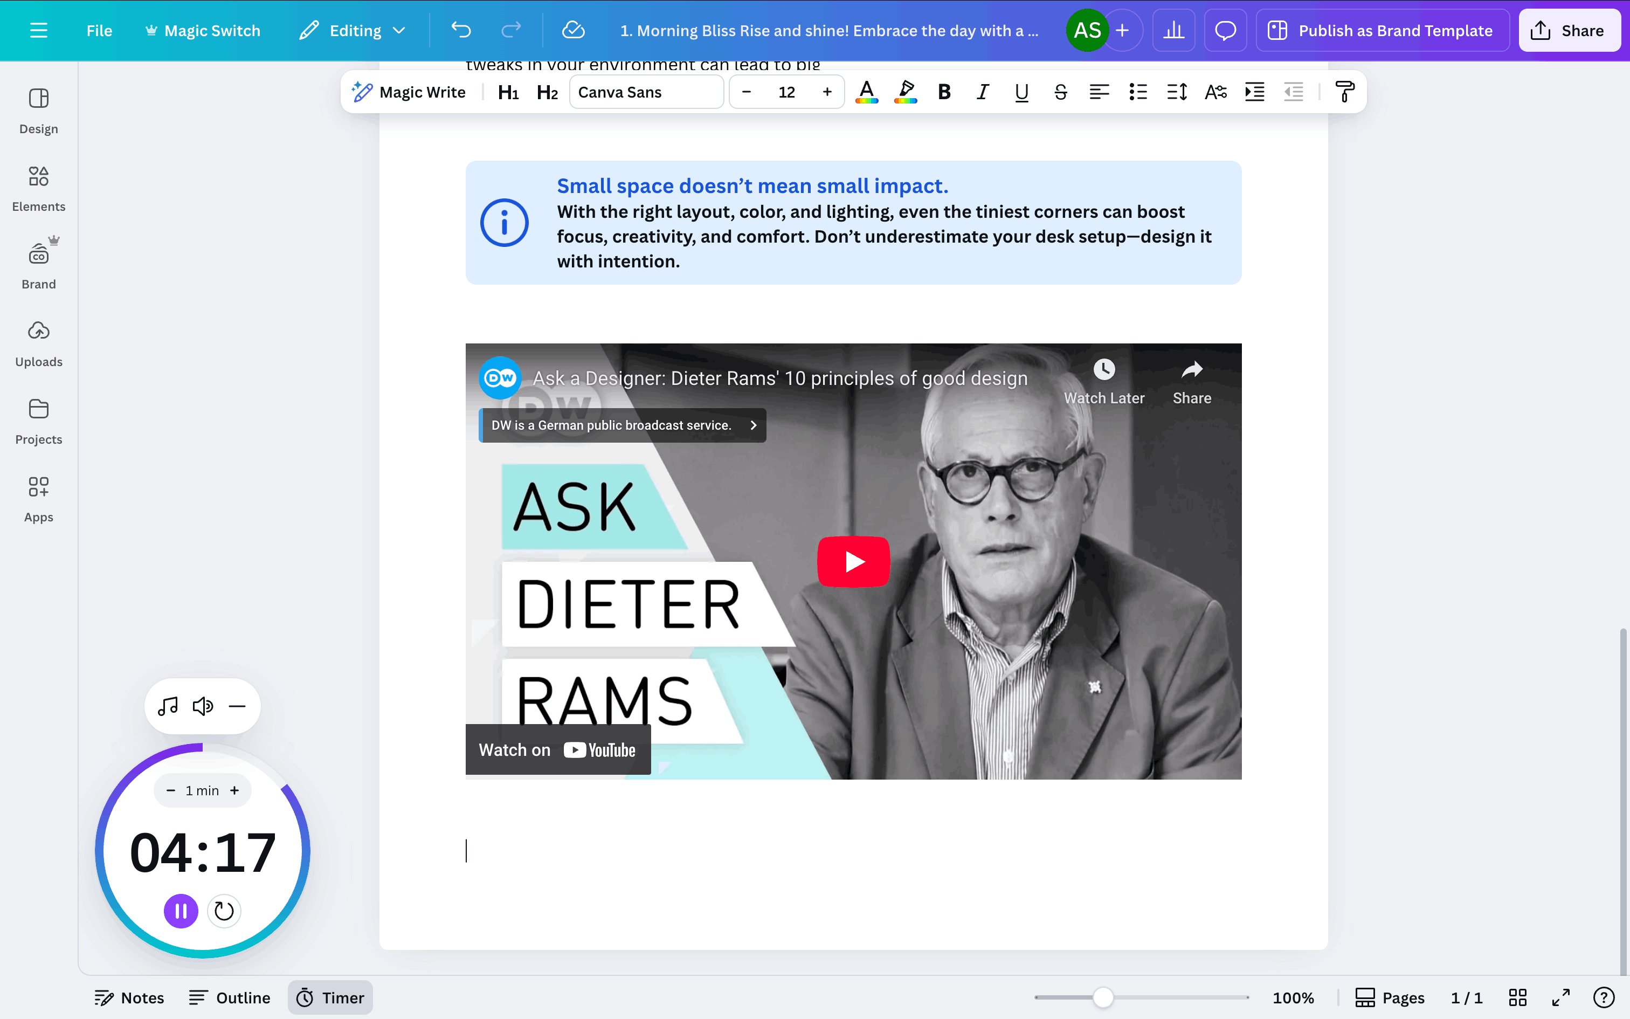Click Publish as Brand Template button
Screen dimensions: 1630x1019
(1382, 30)
